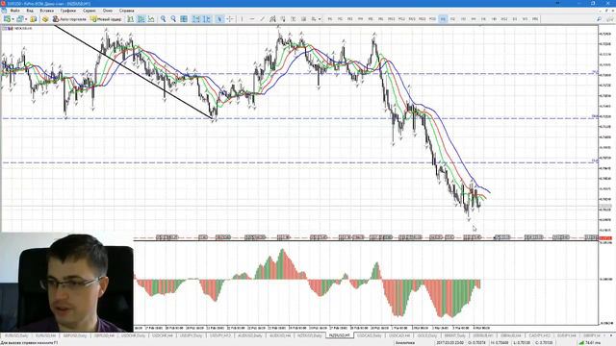
Task: Select the arrow cursor tool
Action: tap(219, 19)
